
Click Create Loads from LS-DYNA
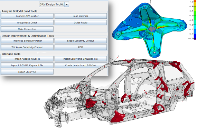click(x=81, y=65)
